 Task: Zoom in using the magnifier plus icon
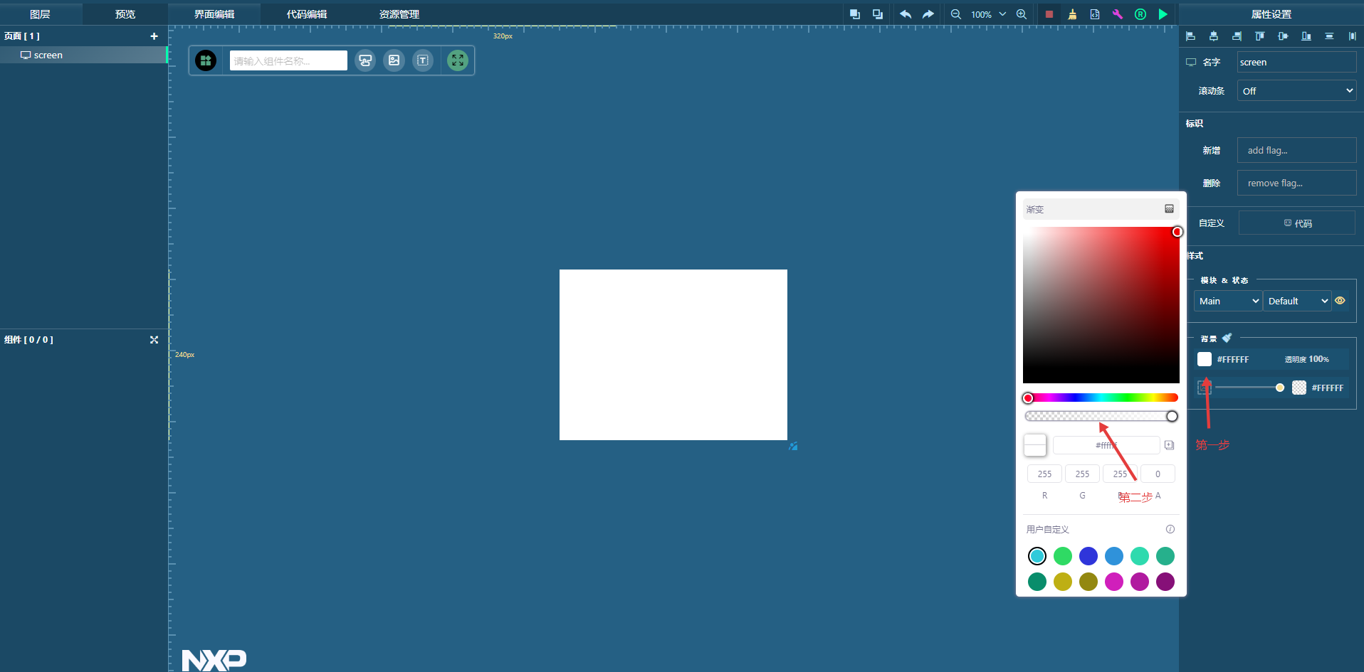(1021, 14)
